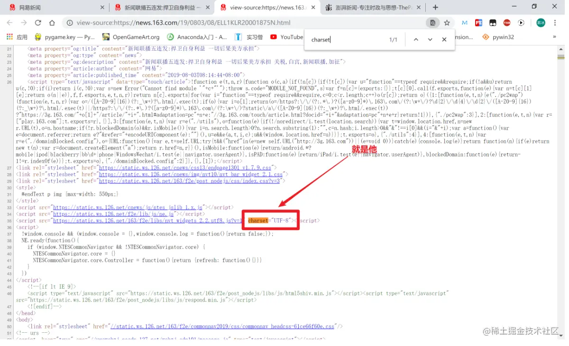Open the Tampermonkey extension icon
The image size is (569, 346).
pos(493,23)
